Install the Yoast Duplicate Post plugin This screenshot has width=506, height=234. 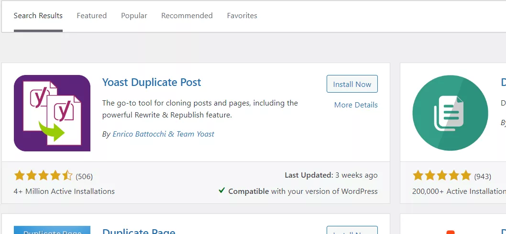(352, 84)
